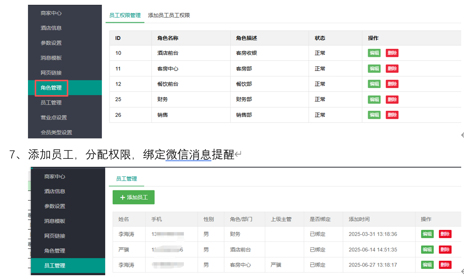Edit the 客房中心 role with ID 11
Viewport: 464px width, 278px height.
click(x=374, y=69)
